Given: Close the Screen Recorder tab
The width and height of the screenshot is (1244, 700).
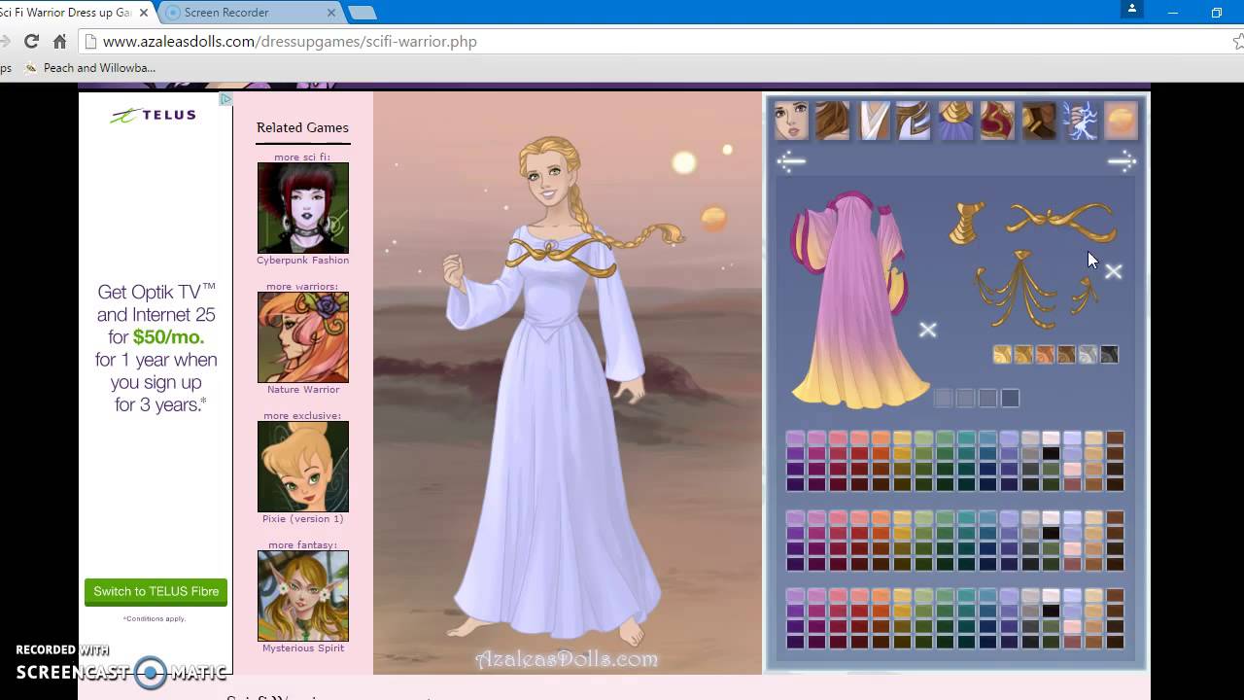Looking at the screenshot, I should (330, 13).
